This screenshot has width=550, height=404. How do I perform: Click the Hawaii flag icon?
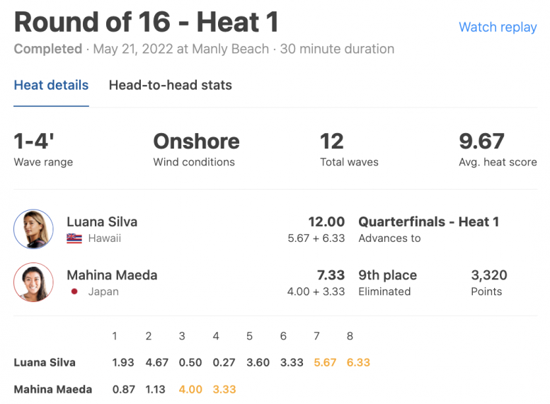(74, 238)
